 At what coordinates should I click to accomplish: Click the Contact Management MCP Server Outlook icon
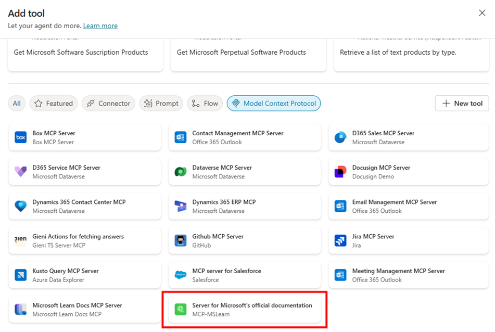(181, 137)
